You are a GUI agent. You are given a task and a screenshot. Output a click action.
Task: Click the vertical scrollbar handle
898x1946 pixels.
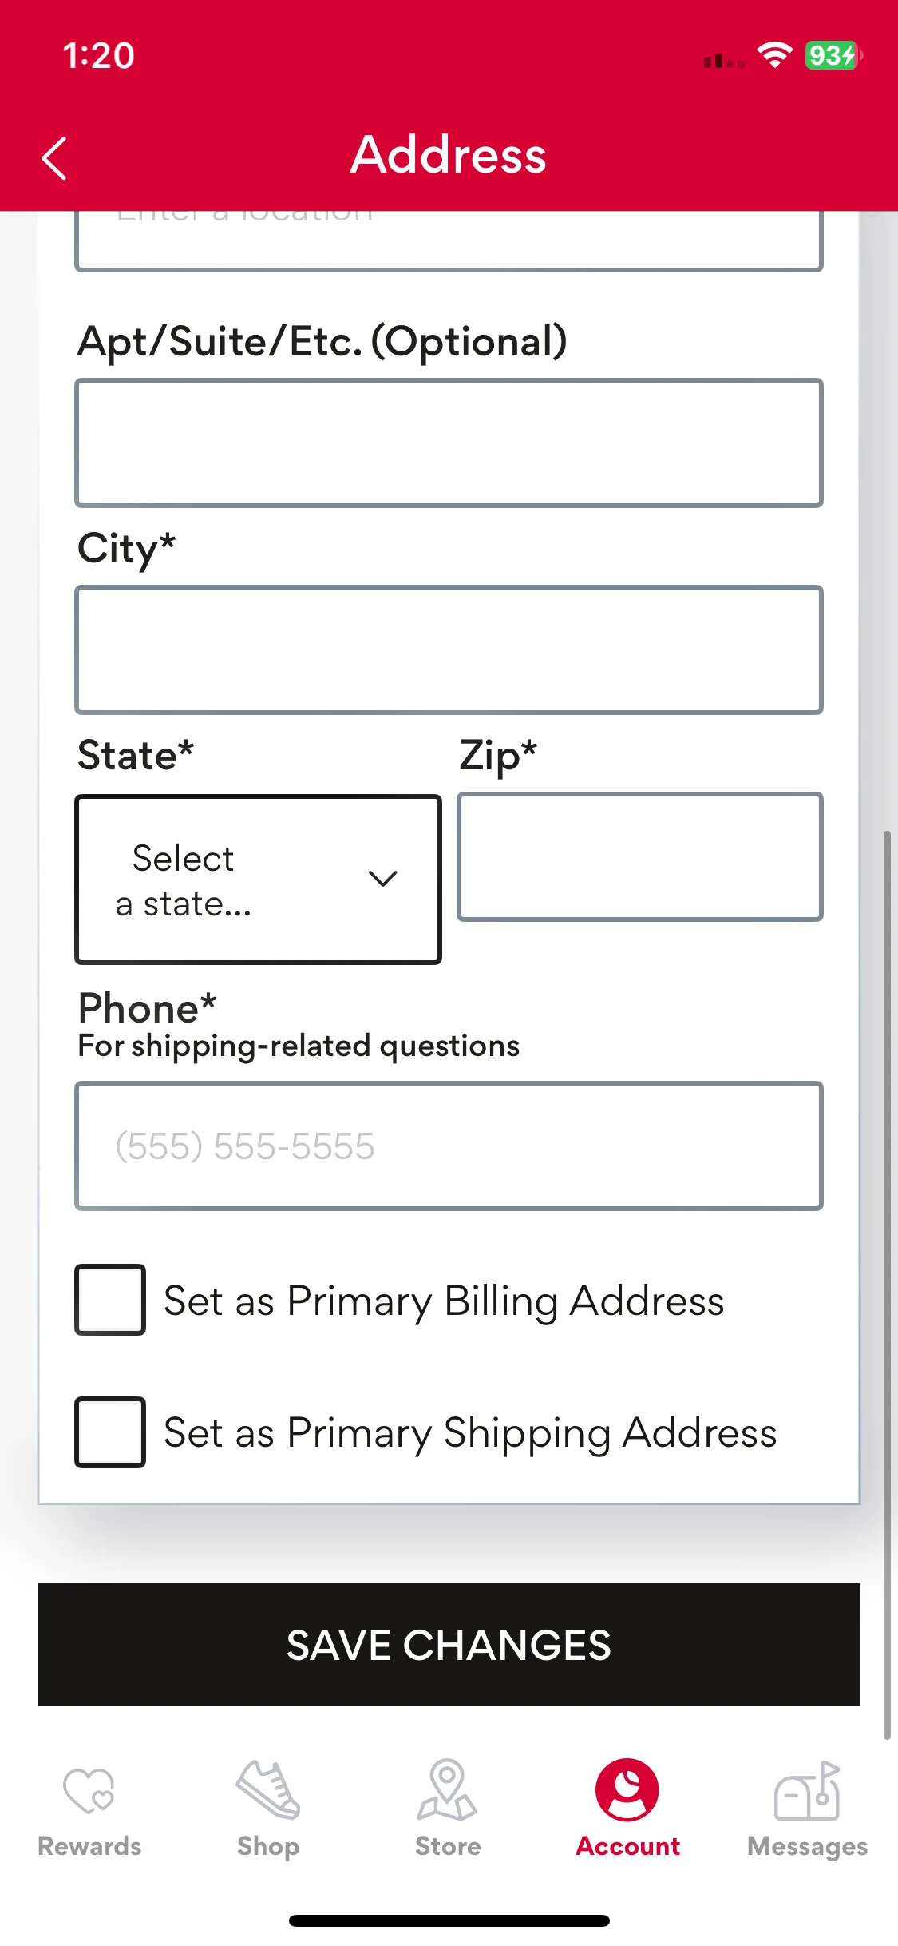[887, 1285]
